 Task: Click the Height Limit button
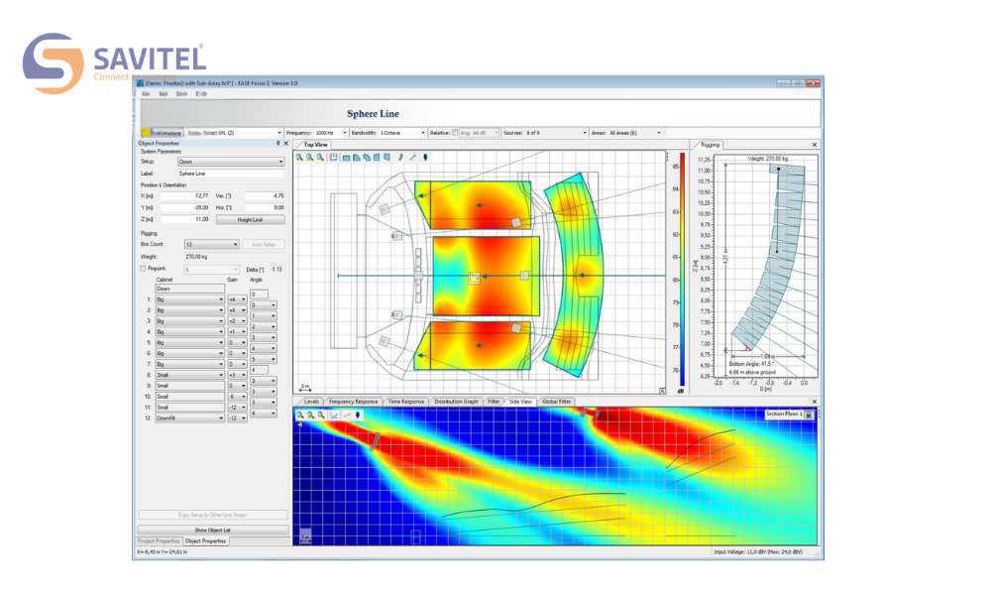[251, 219]
